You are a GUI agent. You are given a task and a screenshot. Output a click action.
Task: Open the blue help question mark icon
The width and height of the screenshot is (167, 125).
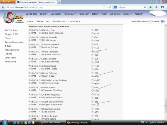pyautogui.click(x=162, y=21)
